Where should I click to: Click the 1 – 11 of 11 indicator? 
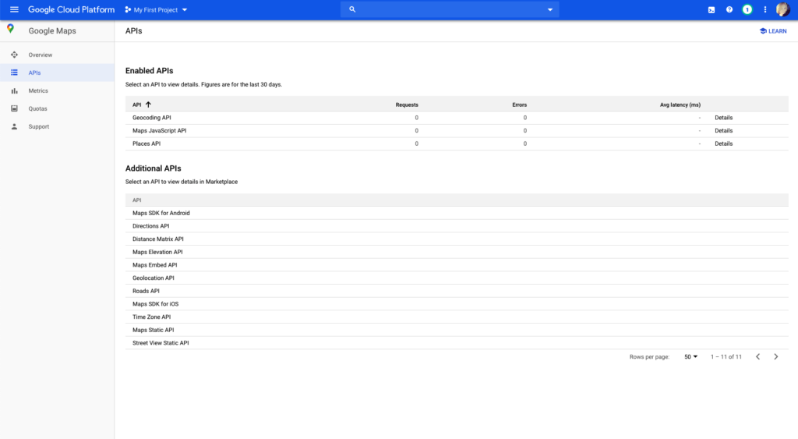[x=726, y=357]
